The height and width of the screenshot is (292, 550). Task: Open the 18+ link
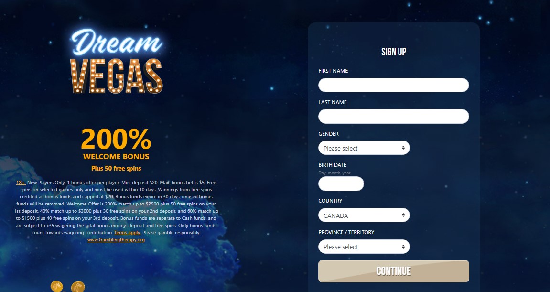click(x=21, y=183)
